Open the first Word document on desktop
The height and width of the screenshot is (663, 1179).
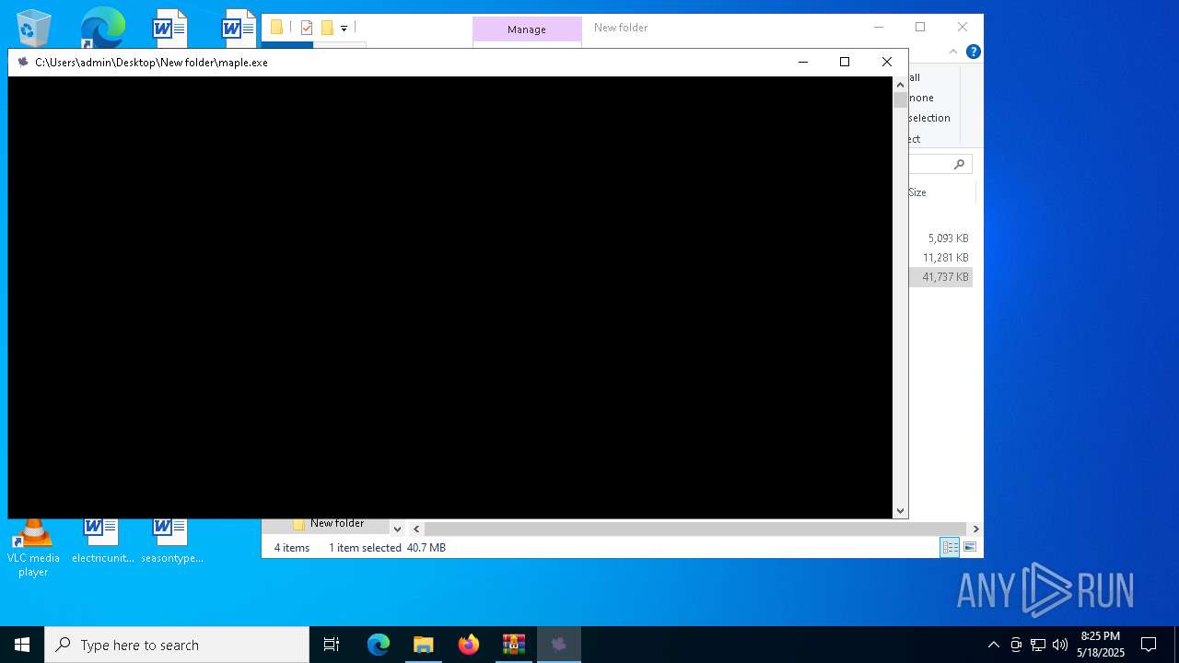(x=169, y=28)
